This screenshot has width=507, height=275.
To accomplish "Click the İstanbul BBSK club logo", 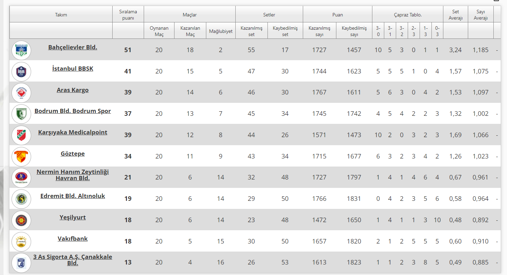I will pos(21,71).
